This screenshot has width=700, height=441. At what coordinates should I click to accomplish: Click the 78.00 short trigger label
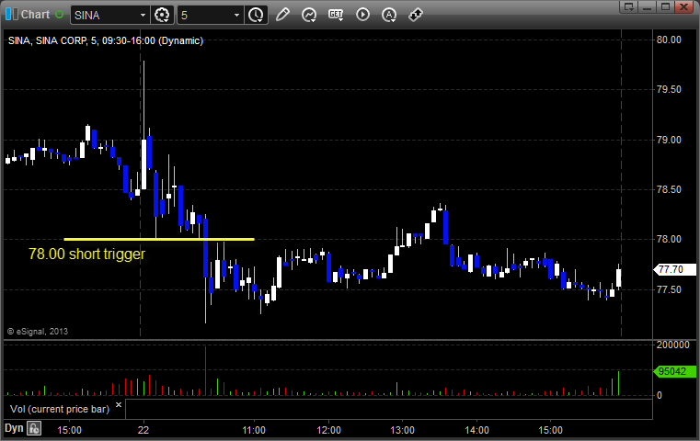87,254
